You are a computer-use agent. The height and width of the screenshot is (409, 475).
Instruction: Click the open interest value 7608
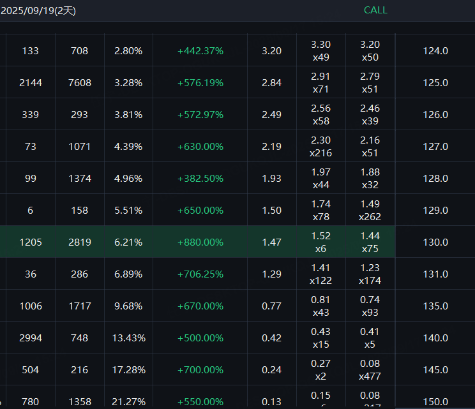click(x=80, y=83)
